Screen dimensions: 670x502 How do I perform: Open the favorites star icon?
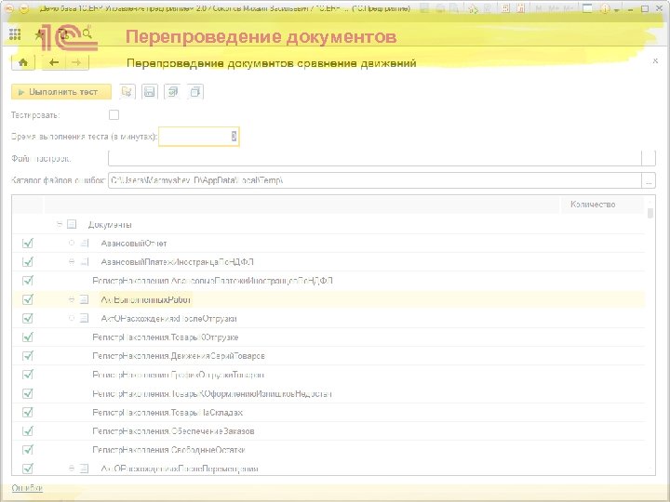tap(39, 34)
